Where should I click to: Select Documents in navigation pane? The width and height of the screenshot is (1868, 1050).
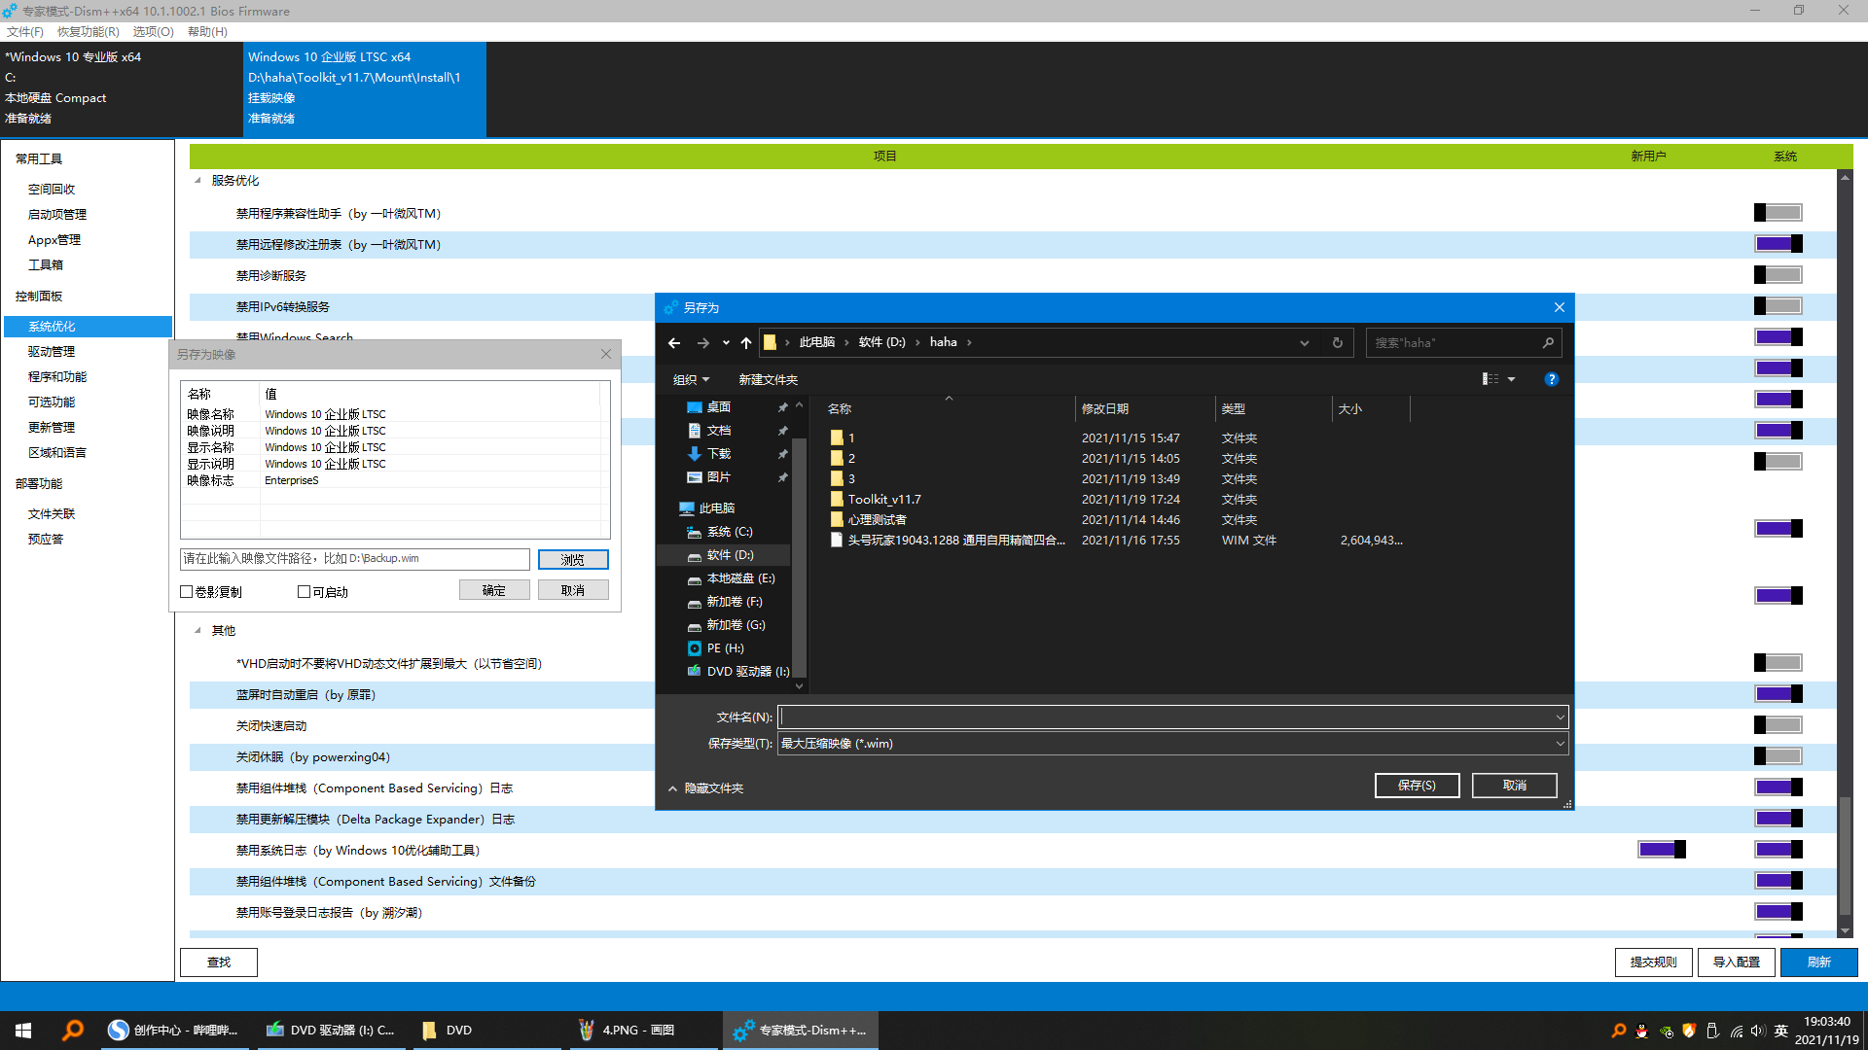click(719, 431)
